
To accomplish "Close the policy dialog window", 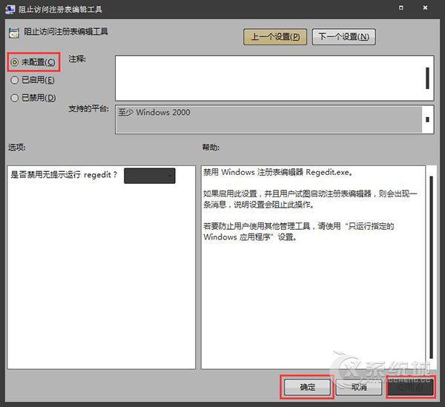I will tap(425, 8).
